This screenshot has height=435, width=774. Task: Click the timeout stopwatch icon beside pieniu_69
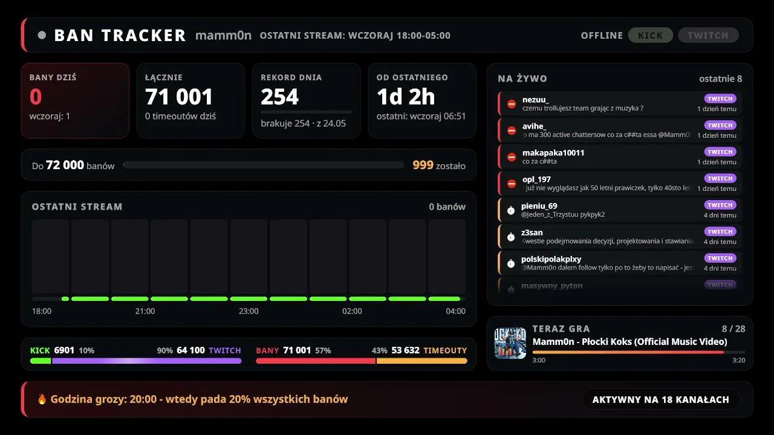point(511,210)
